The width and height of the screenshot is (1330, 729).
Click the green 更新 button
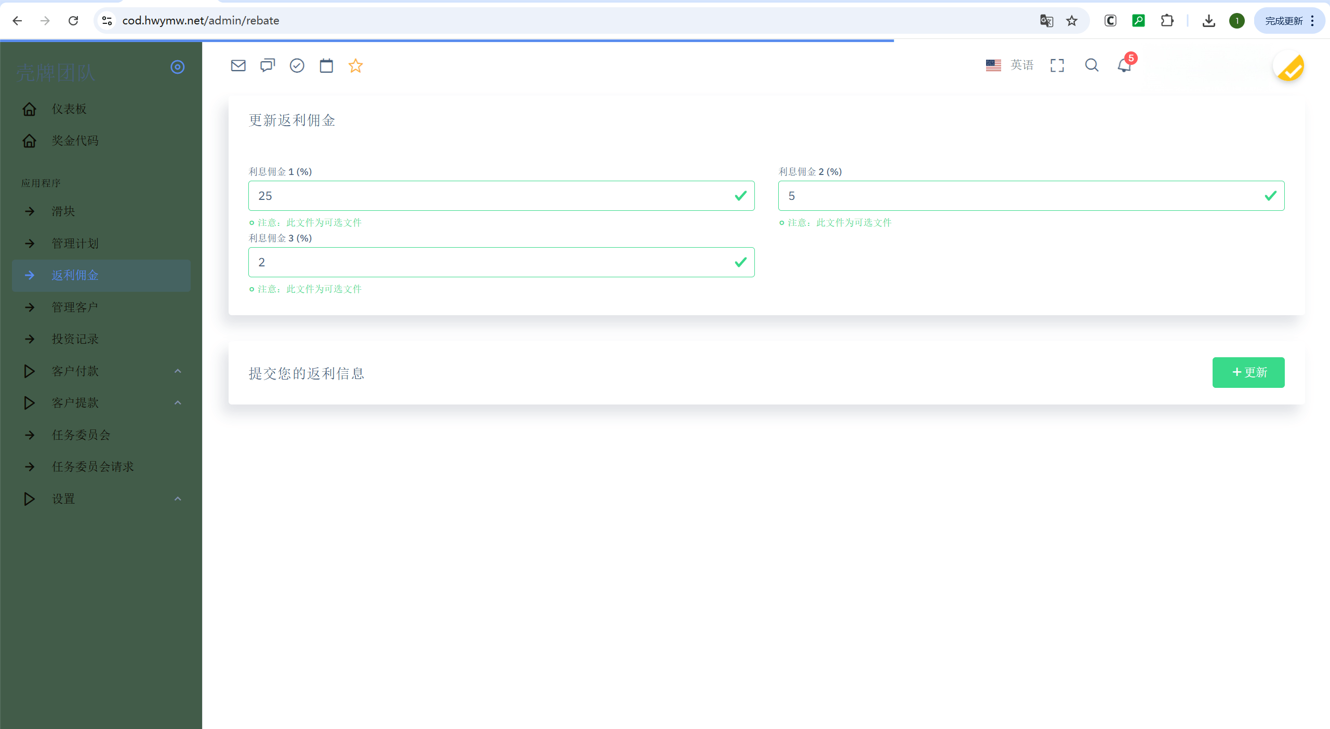(x=1248, y=372)
